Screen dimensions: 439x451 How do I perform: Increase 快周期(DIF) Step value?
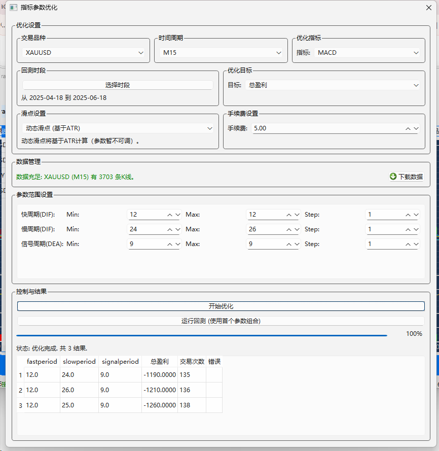point(408,215)
